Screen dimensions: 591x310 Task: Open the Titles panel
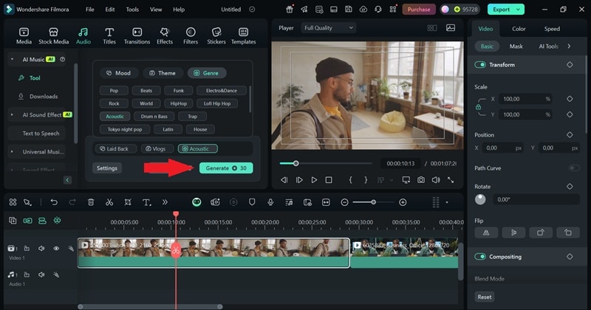point(109,36)
